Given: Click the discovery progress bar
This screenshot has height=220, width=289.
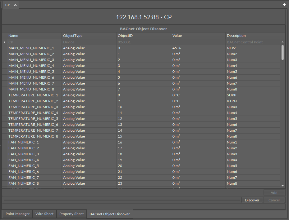Looking at the screenshot, I should point(122,200).
